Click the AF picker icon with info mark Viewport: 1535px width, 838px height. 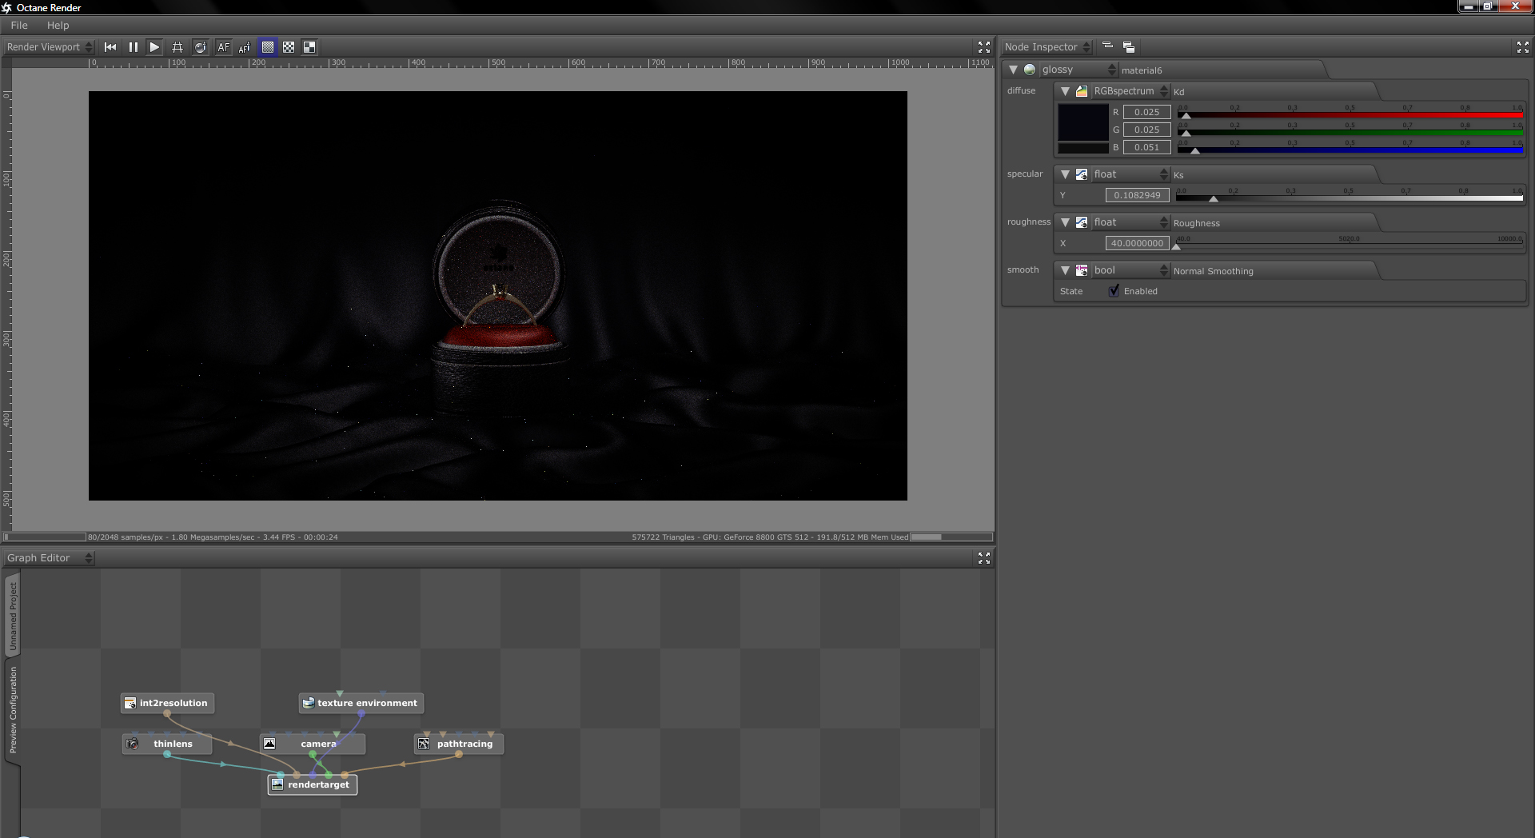245,47
